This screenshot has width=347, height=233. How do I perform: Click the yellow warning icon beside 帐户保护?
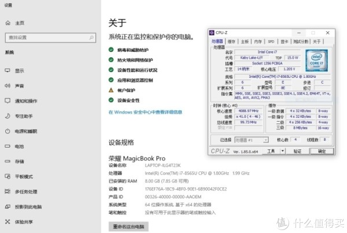111,90
